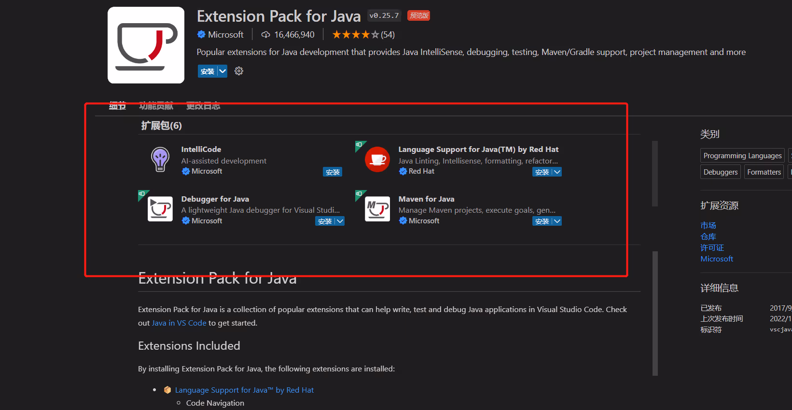Select the Formatters category tag
The width and height of the screenshot is (792, 410).
tap(764, 172)
